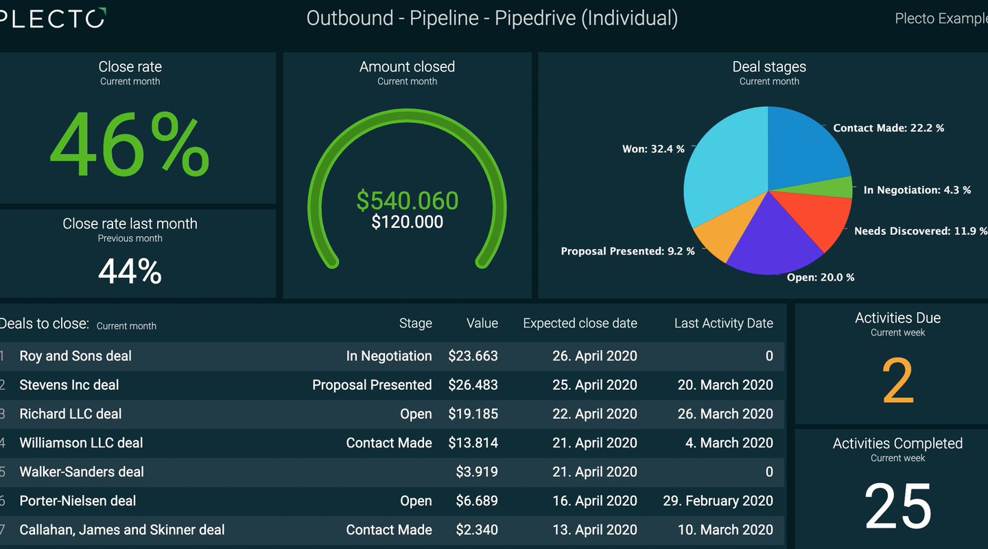Click the Stage column header
The image size is (988, 549).
click(416, 323)
